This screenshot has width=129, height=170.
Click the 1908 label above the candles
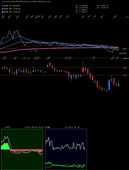(x=49, y=58)
